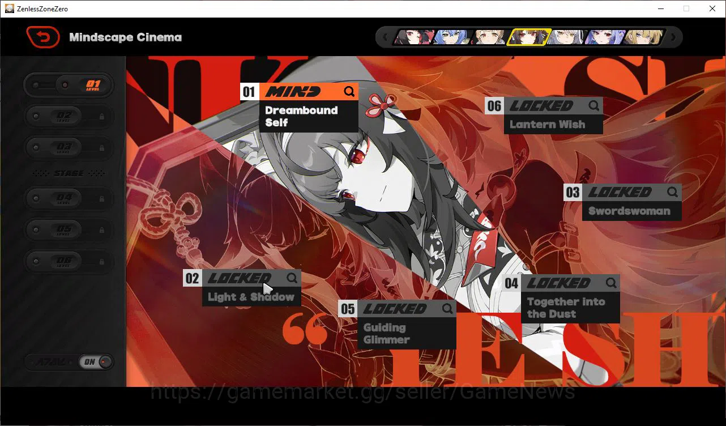The height and width of the screenshot is (426, 726).
Task: Toggle the locked 05 Level switch
Action: 69,230
